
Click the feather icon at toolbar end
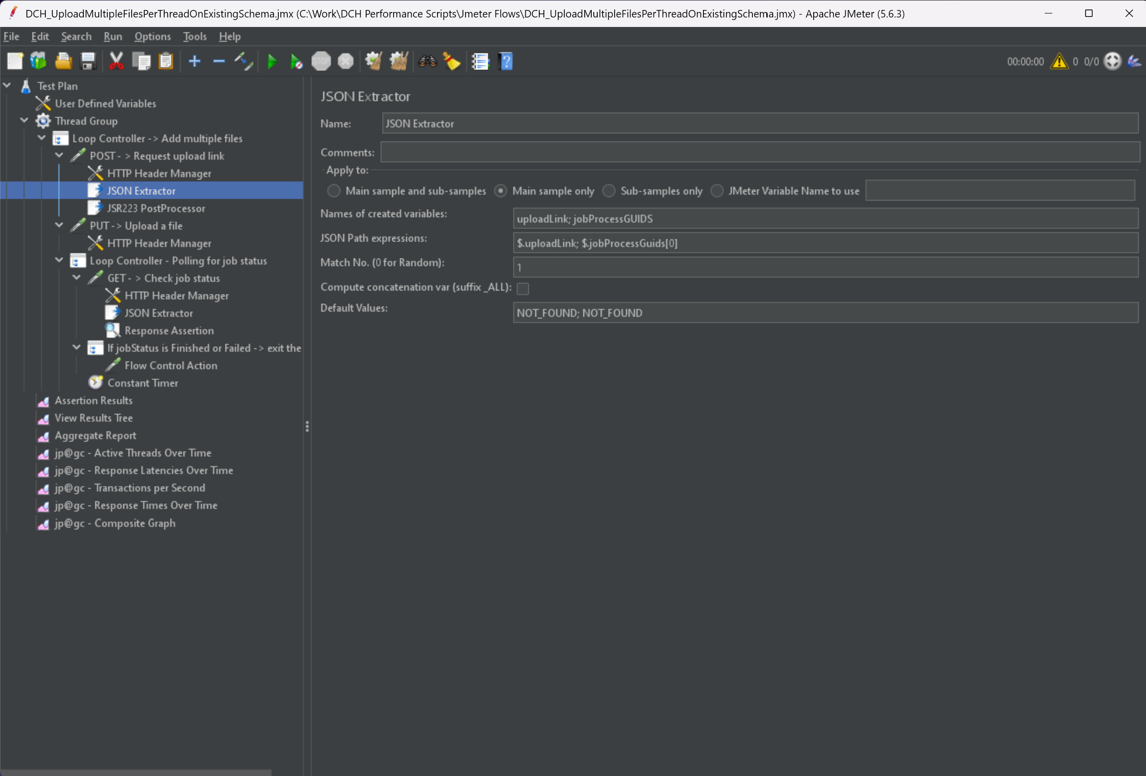click(x=1135, y=61)
